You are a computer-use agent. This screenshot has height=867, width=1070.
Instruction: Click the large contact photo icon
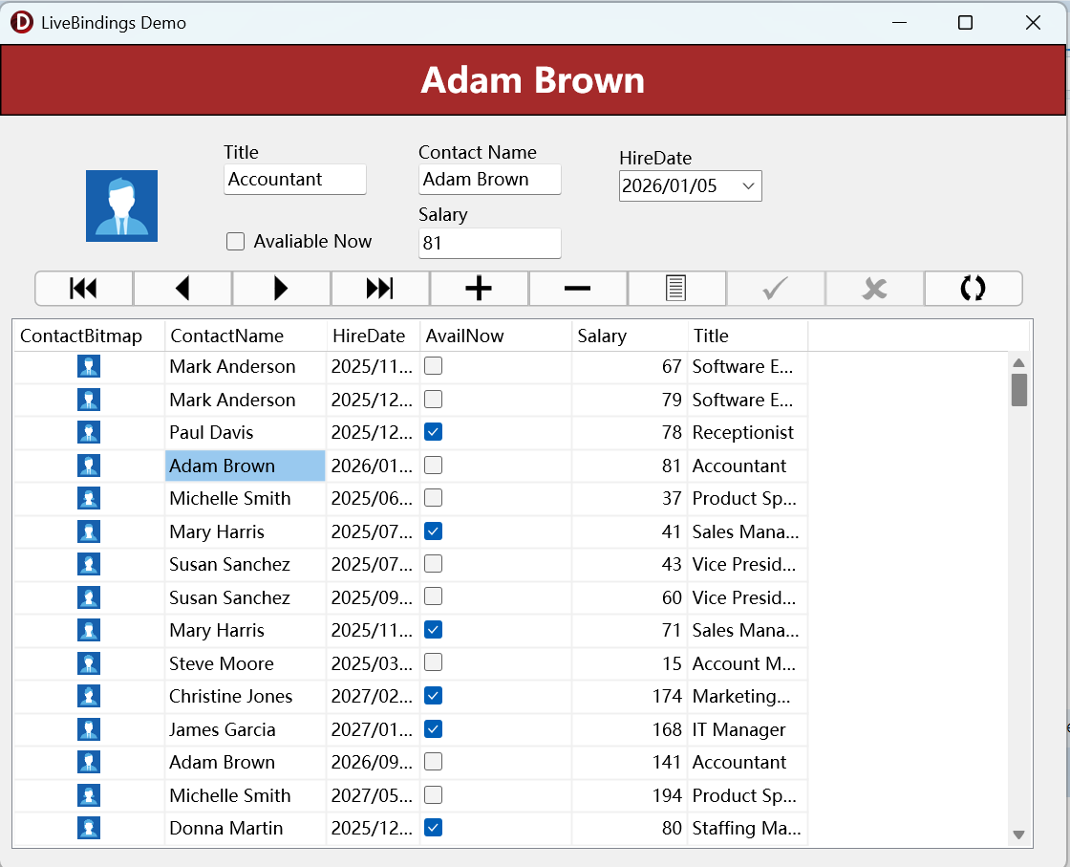click(121, 206)
